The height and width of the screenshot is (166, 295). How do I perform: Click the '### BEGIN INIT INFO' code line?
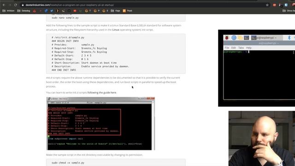point(65,41)
